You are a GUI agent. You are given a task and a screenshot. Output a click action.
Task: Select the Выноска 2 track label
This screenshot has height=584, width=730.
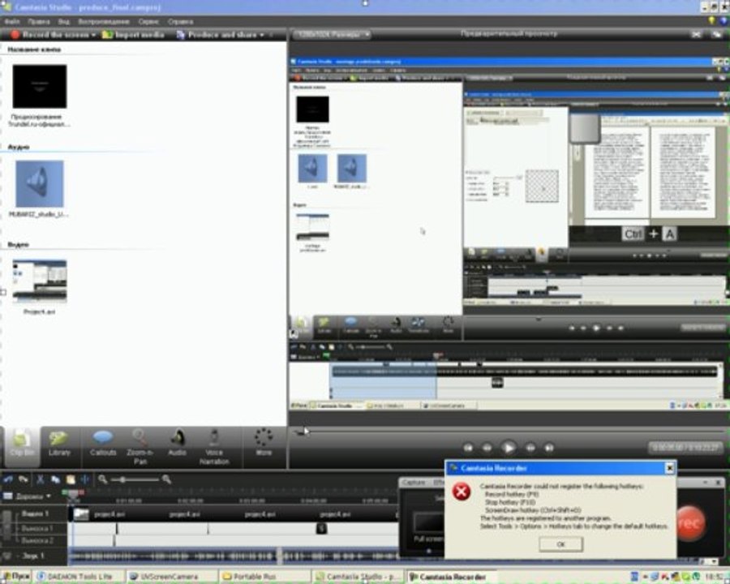click(x=36, y=541)
